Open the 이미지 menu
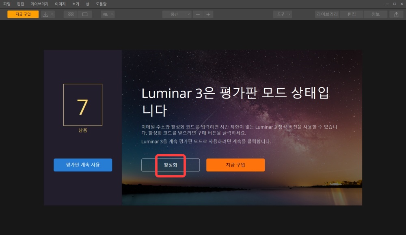The width and height of the screenshot is (406, 235). pyautogui.click(x=60, y=4)
